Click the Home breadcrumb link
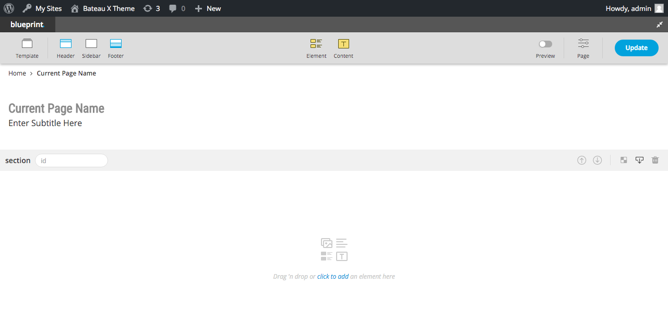 17,73
